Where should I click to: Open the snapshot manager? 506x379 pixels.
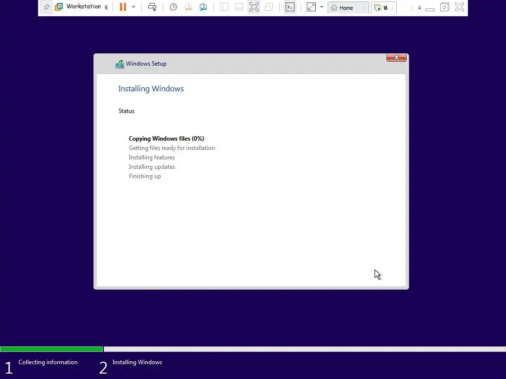point(203,7)
